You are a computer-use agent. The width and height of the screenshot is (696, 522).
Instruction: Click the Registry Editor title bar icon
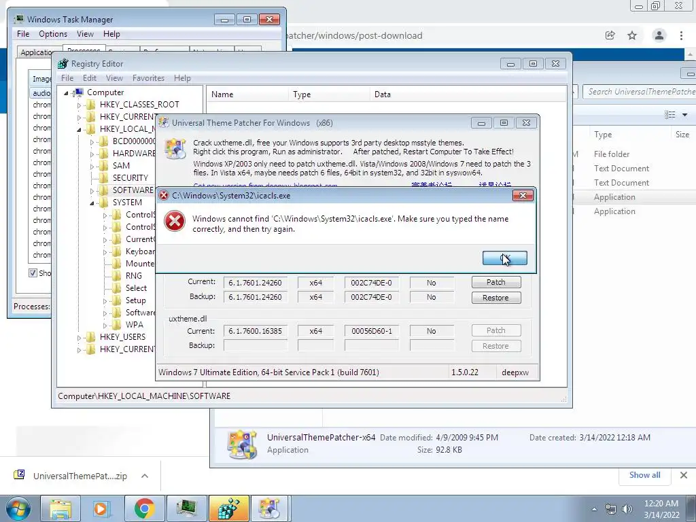pos(63,64)
